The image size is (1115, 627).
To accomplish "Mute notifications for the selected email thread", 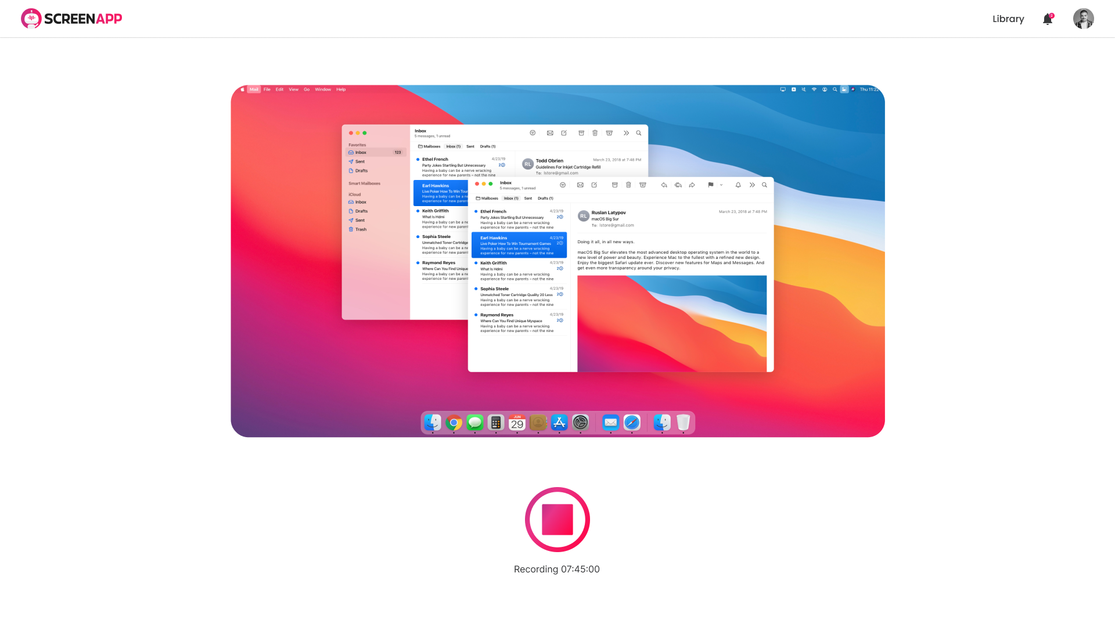I will (x=738, y=185).
